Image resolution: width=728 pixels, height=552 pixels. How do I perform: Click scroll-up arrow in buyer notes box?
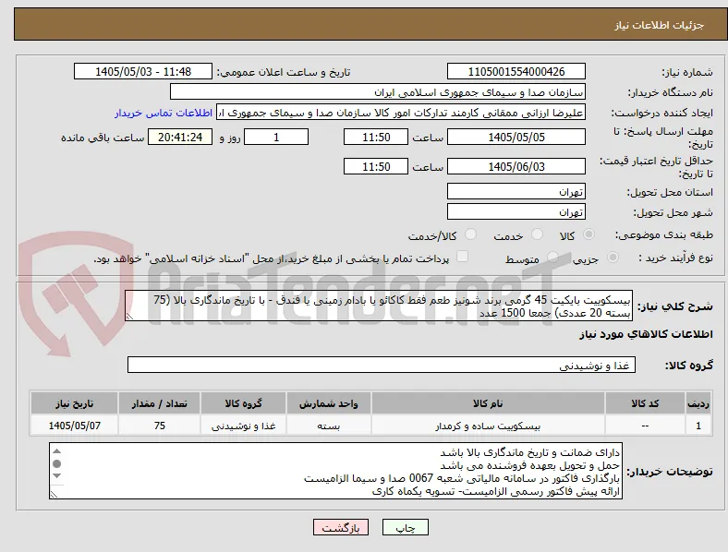pos(56,450)
